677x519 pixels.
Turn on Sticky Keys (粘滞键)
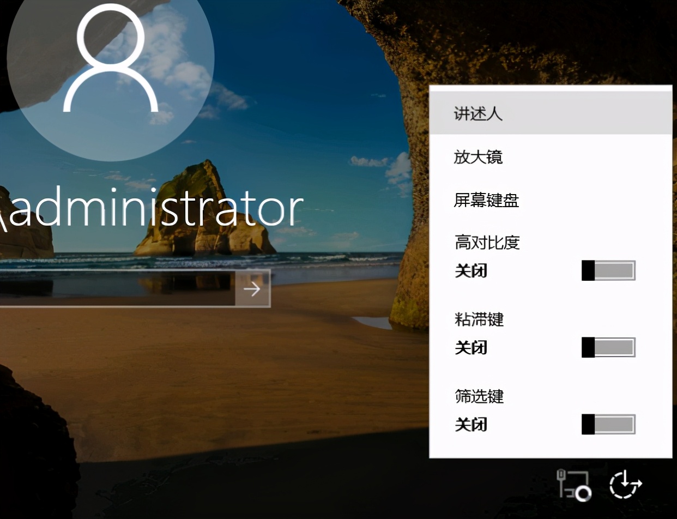pyautogui.click(x=608, y=347)
